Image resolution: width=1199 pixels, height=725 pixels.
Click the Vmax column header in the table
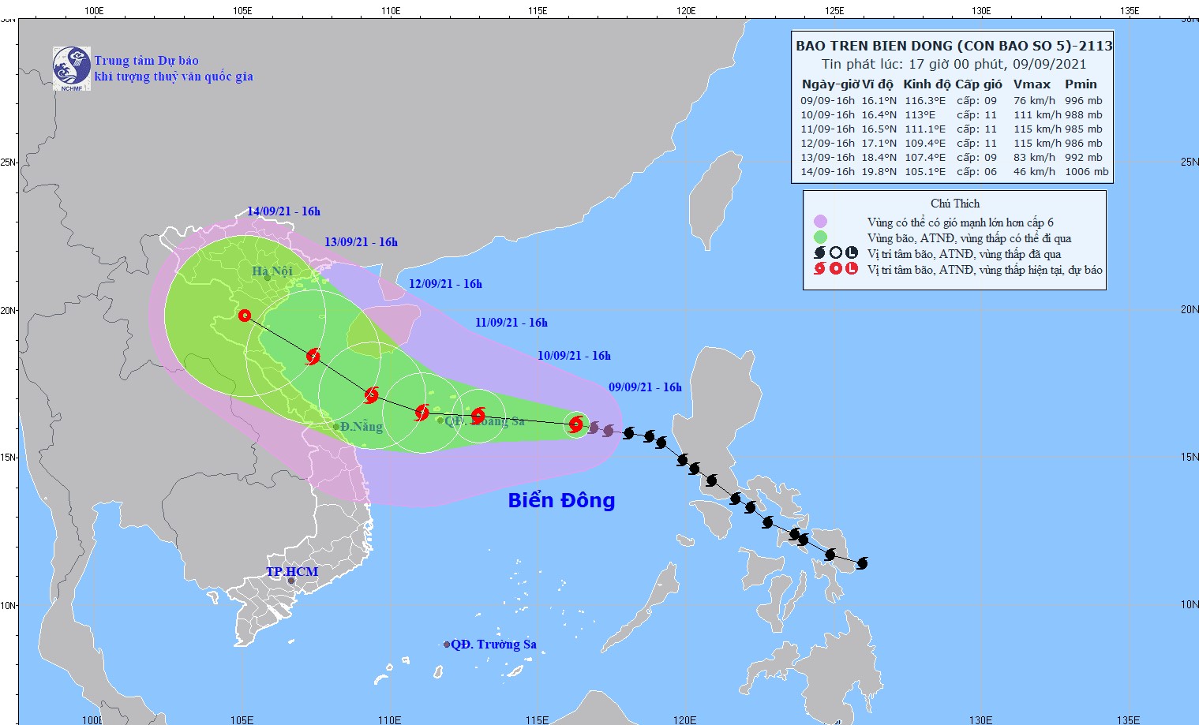pos(1032,84)
